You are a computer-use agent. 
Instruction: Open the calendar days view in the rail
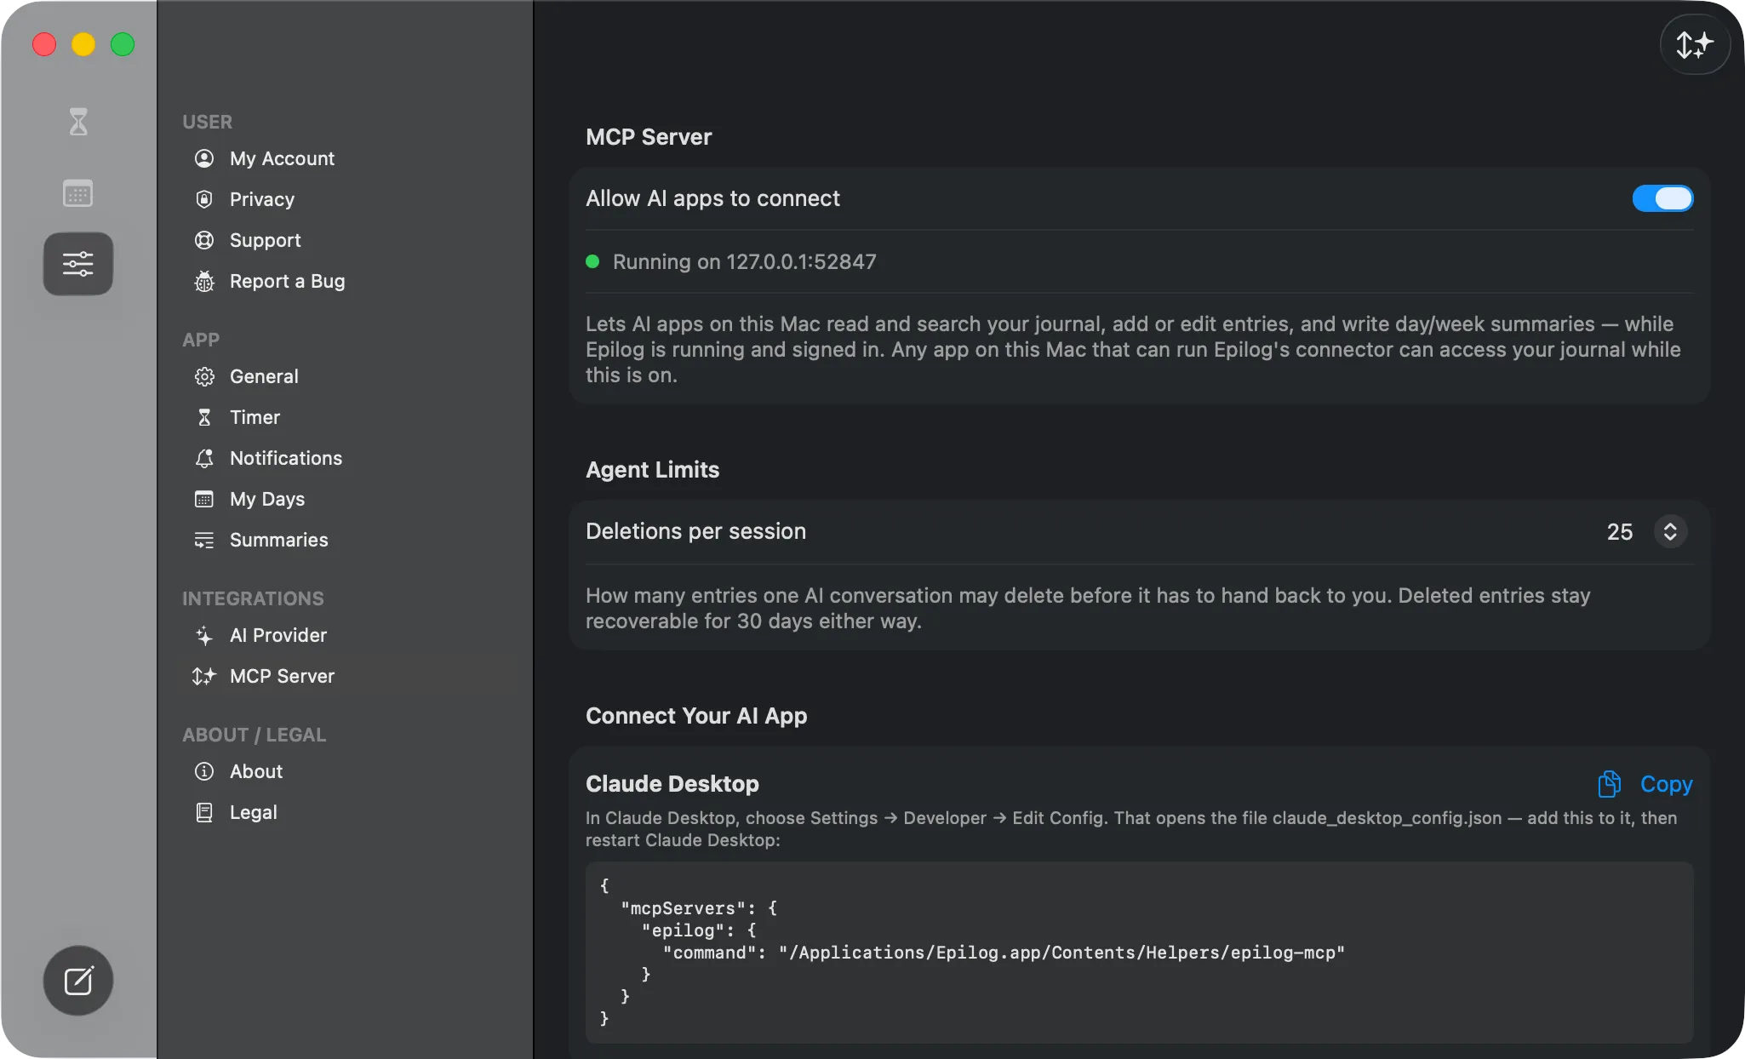pyautogui.click(x=78, y=193)
